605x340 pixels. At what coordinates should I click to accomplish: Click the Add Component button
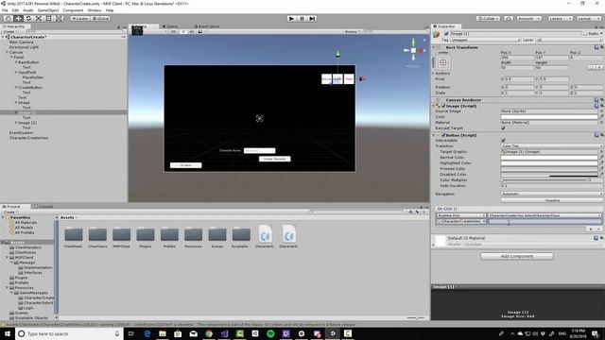click(517, 256)
